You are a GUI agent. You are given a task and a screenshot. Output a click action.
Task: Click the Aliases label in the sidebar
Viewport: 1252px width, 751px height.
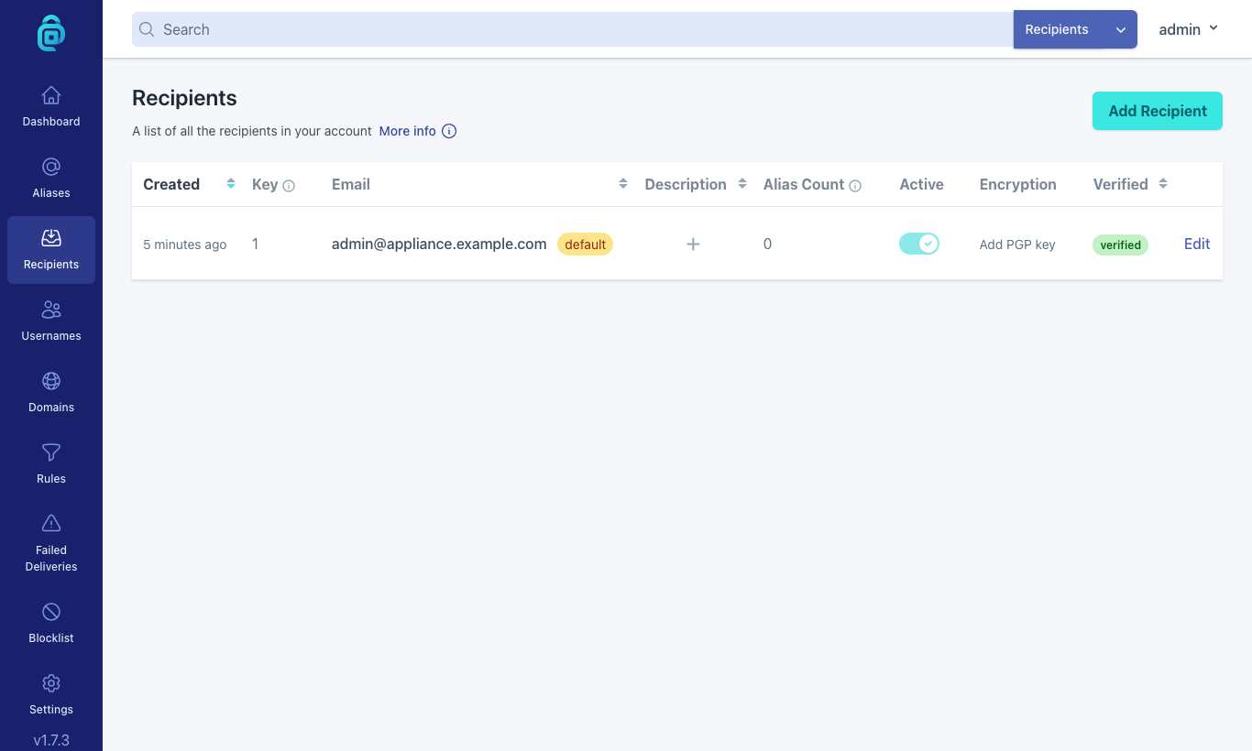point(51,193)
